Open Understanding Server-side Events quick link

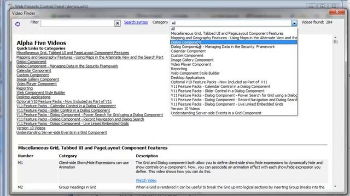pyautogui.click(x=62, y=133)
